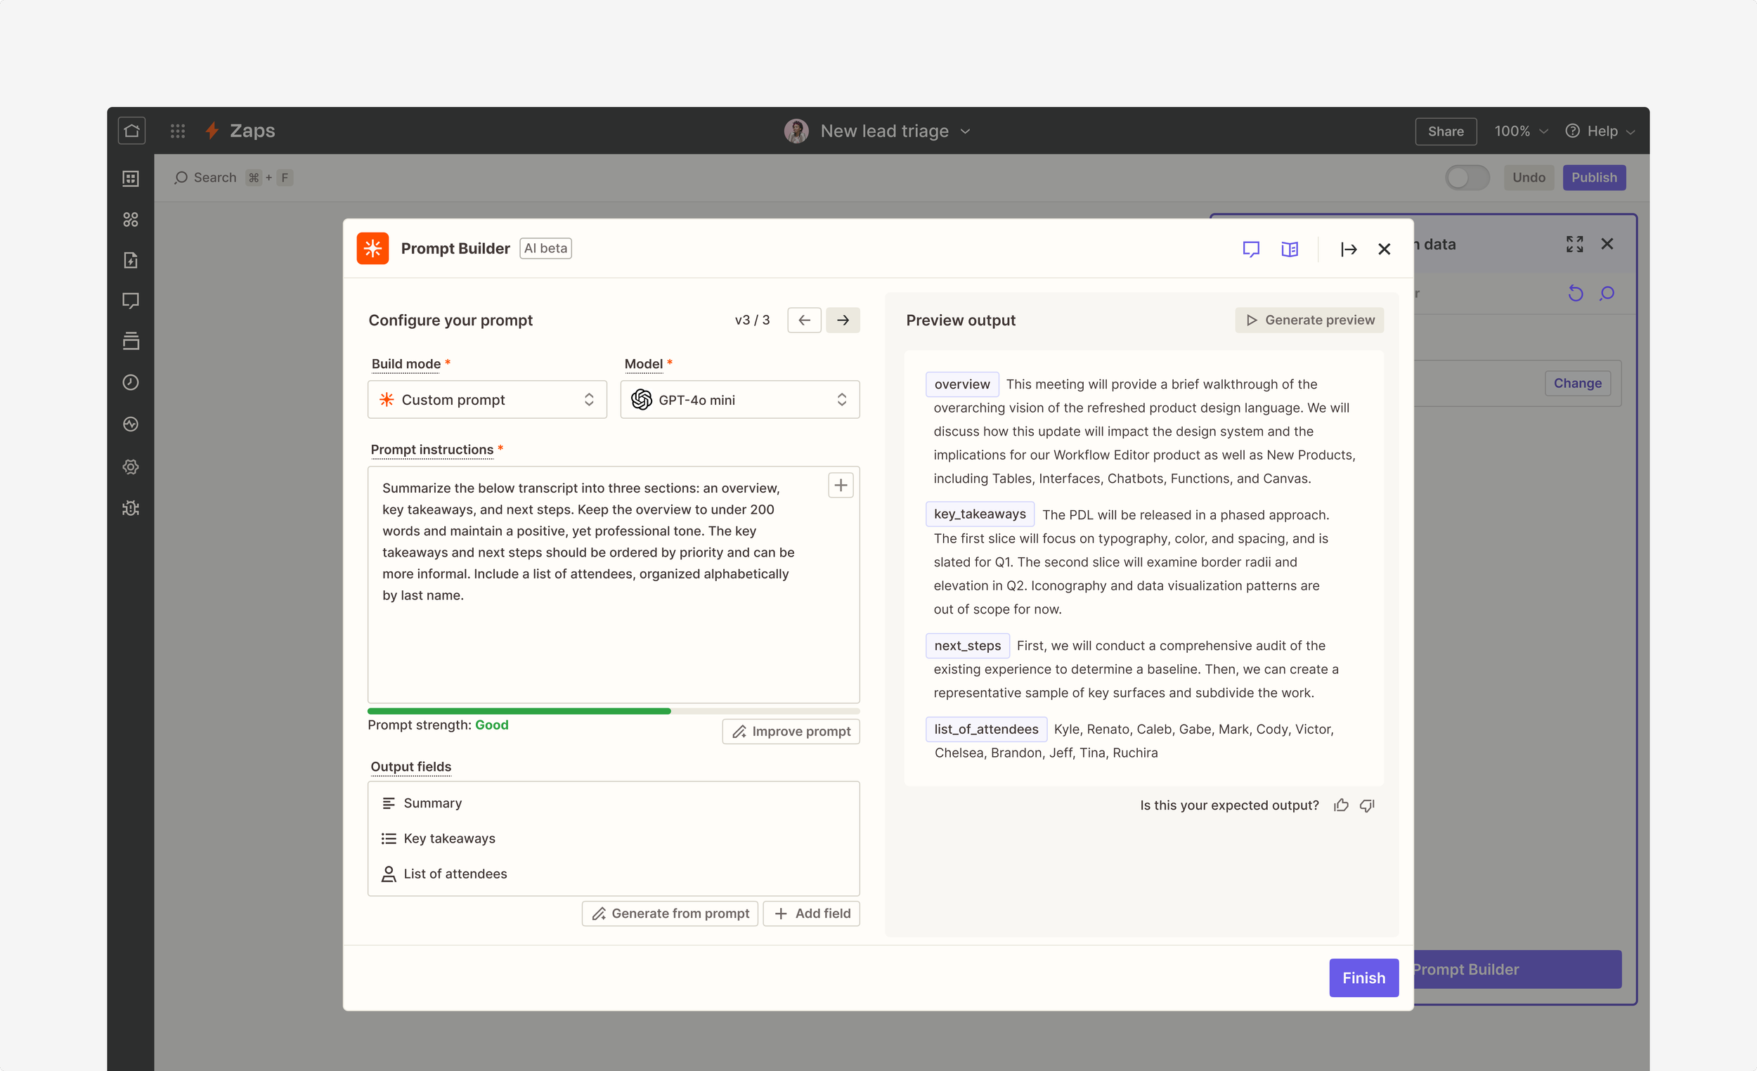
Task: Click the thumbs up feedback icon
Action: click(x=1341, y=805)
